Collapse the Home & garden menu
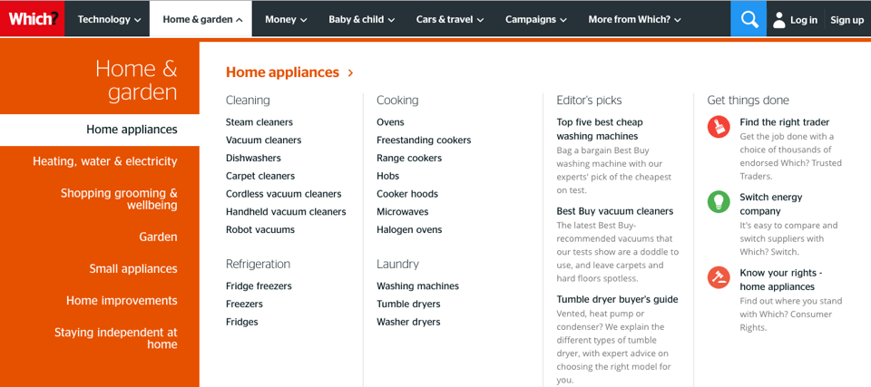The width and height of the screenshot is (871, 387). 201,20
